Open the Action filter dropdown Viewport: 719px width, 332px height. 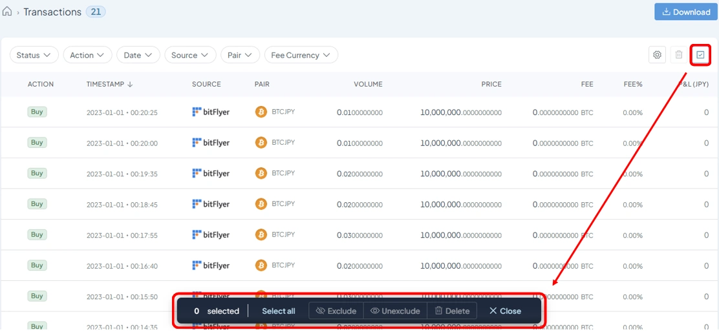[x=87, y=55]
